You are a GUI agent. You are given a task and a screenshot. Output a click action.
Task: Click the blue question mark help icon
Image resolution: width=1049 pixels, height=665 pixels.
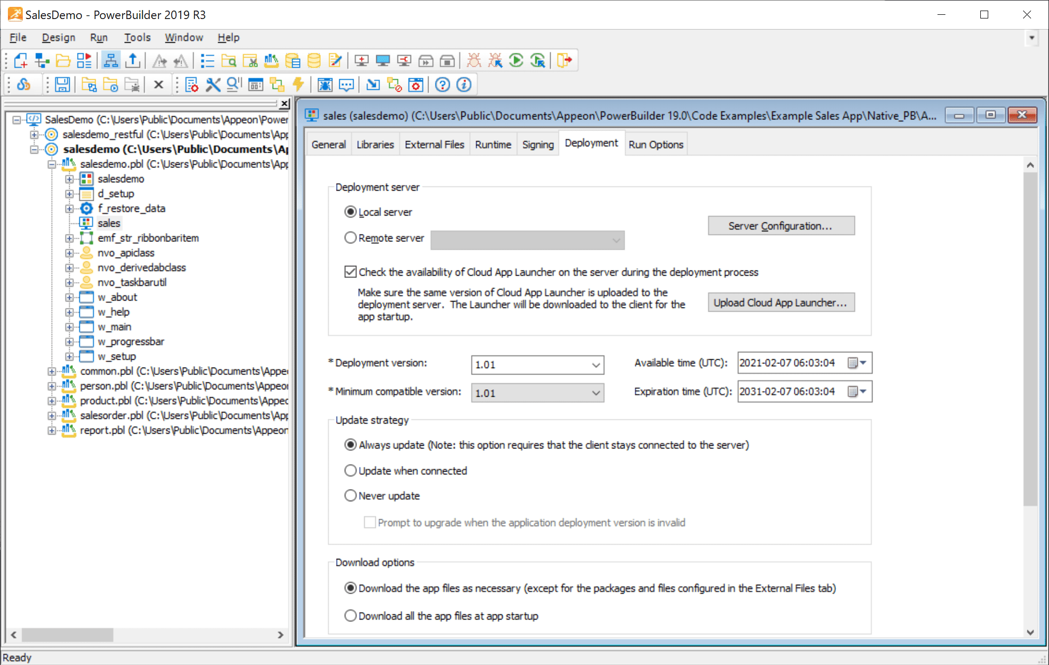pyautogui.click(x=442, y=85)
